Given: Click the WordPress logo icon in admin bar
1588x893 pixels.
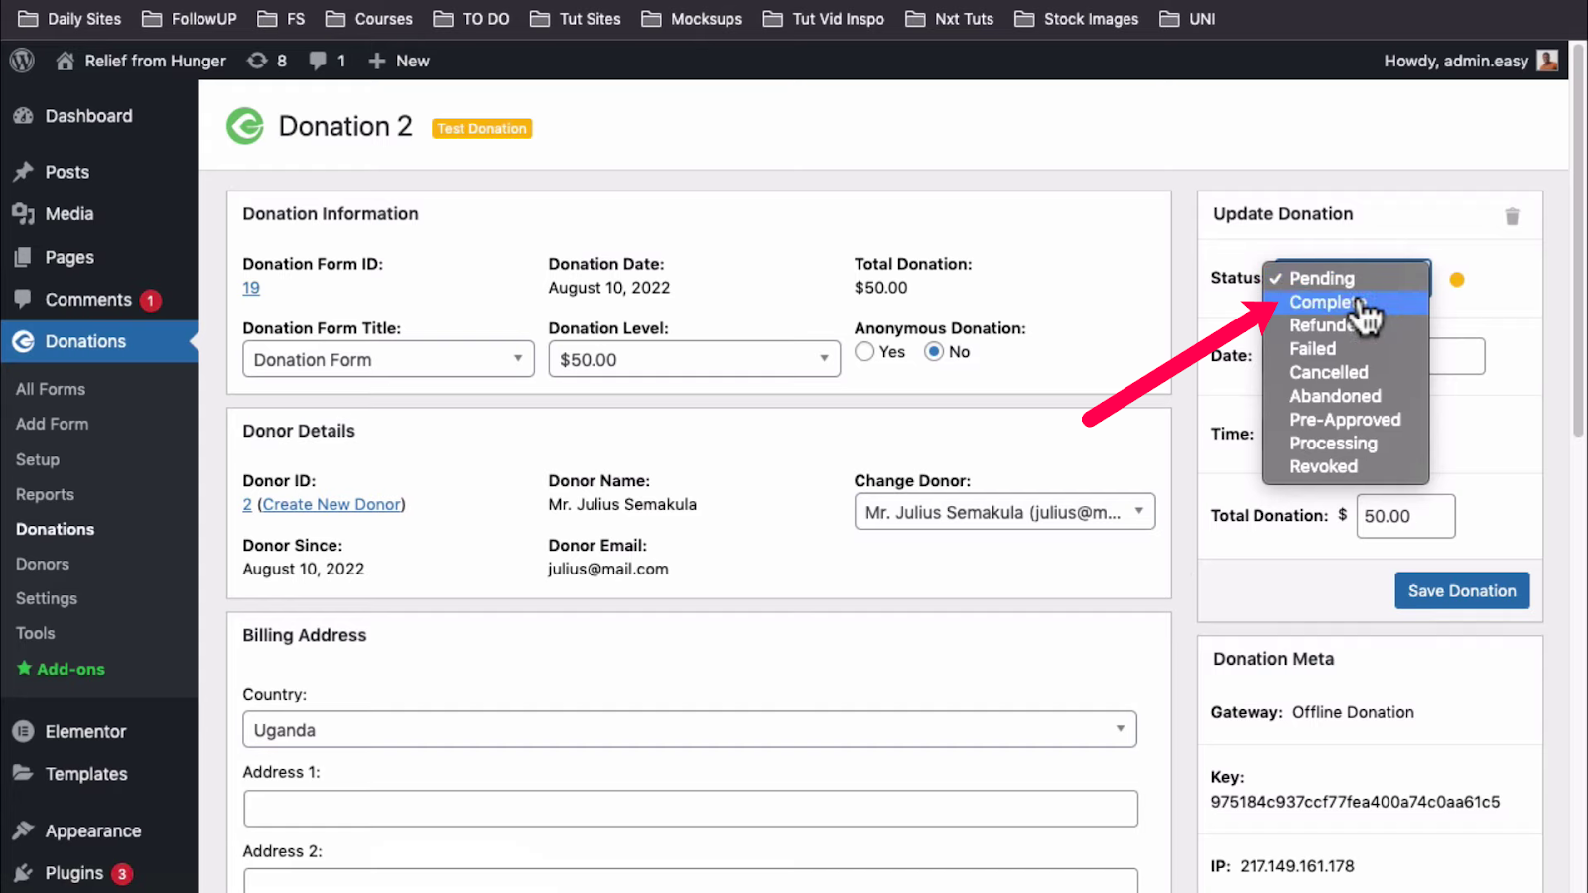Looking at the screenshot, I should (x=22, y=61).
